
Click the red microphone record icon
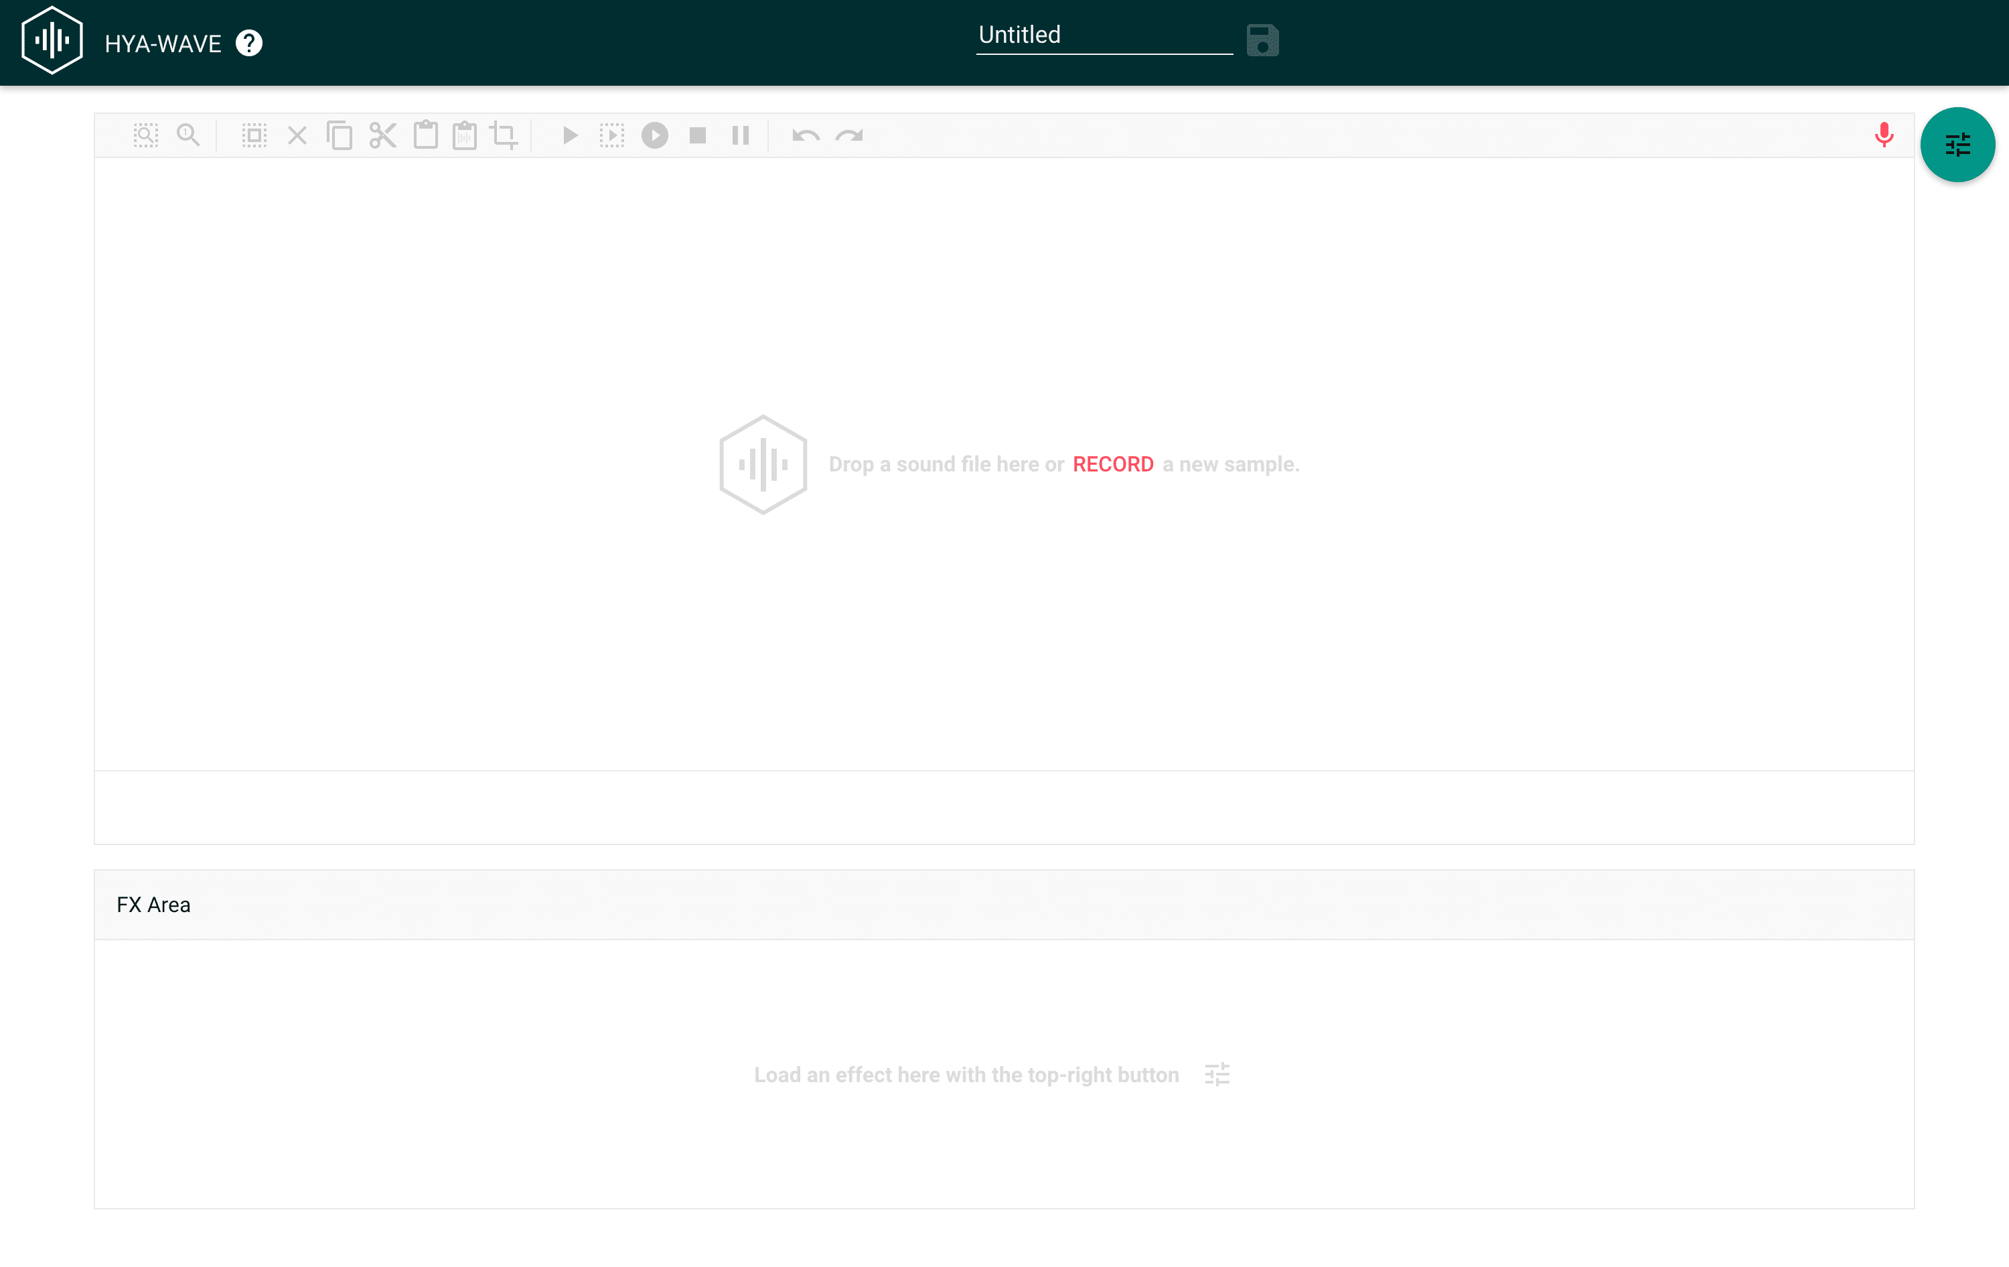(x=1883, y=135)
